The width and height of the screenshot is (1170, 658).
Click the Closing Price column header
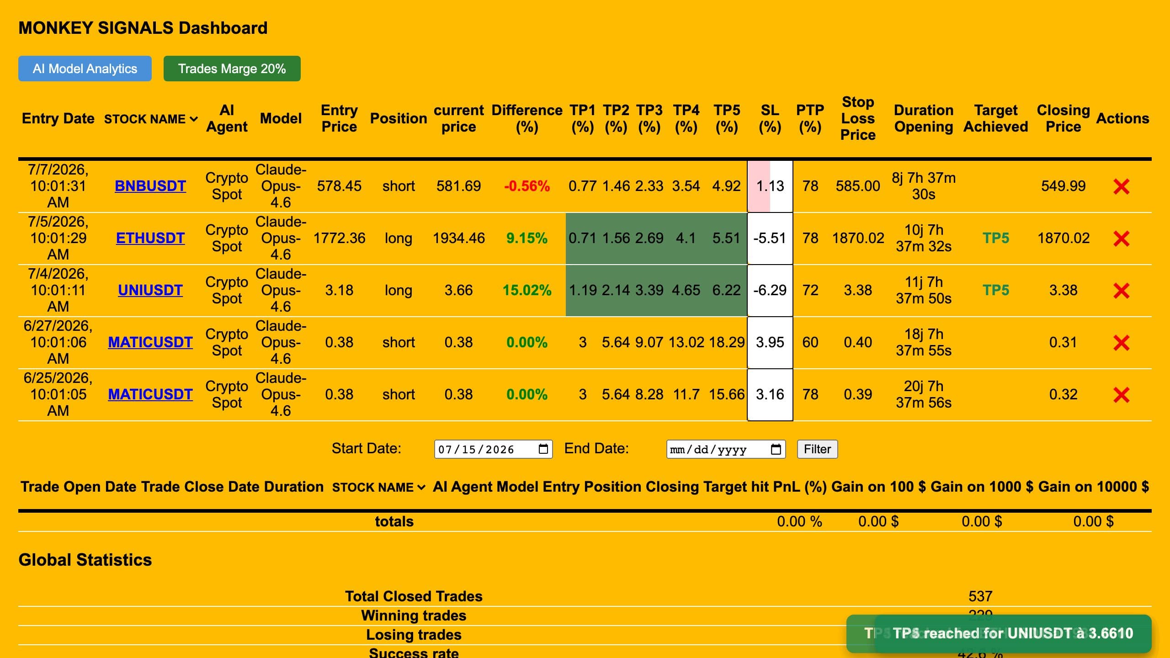click(1063, 118)
